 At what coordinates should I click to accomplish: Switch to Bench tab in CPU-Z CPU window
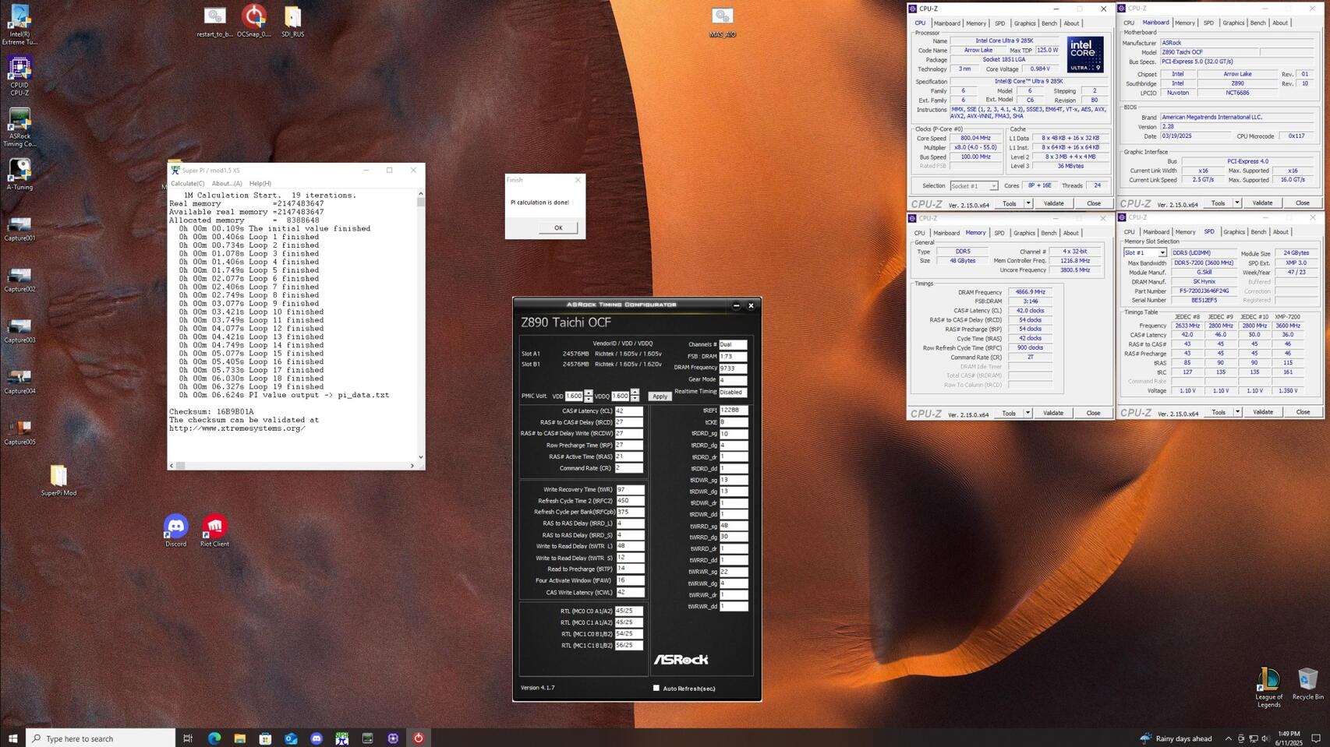pyautogui.click(x=1049, y=23)
